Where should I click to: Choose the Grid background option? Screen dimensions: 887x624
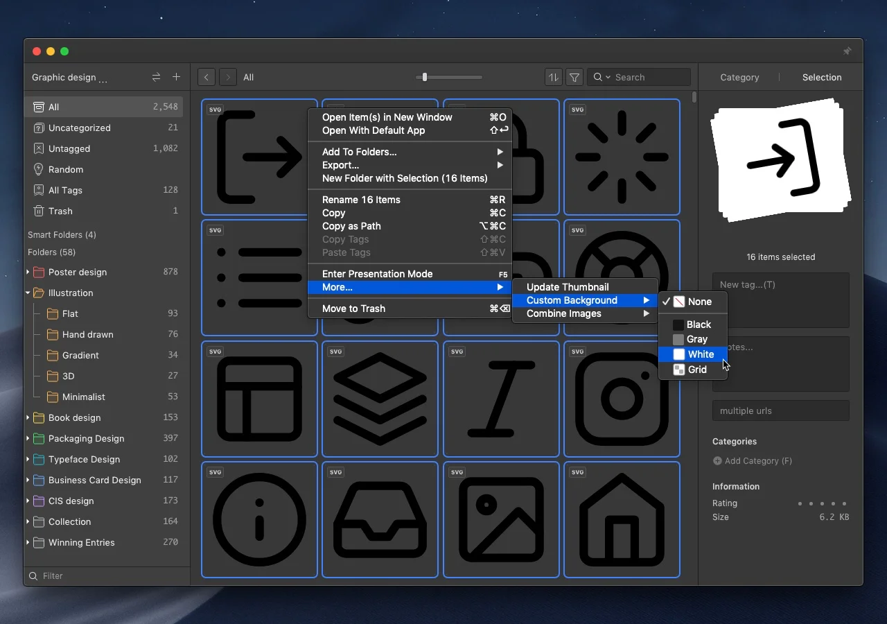point(696,370)
